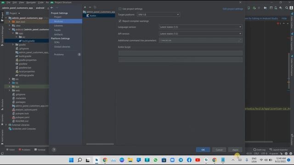Click the horizontal scrollbar under module list

point(100,144)
